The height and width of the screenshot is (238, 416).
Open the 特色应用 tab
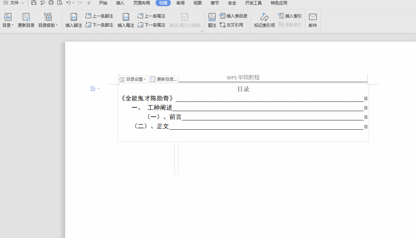(279, 3)
